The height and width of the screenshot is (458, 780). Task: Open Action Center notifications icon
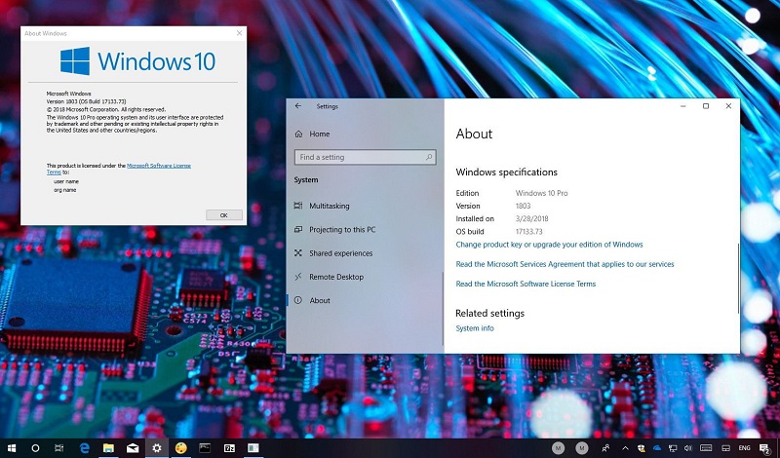765,448
